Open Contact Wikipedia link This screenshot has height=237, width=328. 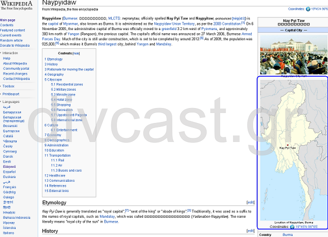click(16, 79)
